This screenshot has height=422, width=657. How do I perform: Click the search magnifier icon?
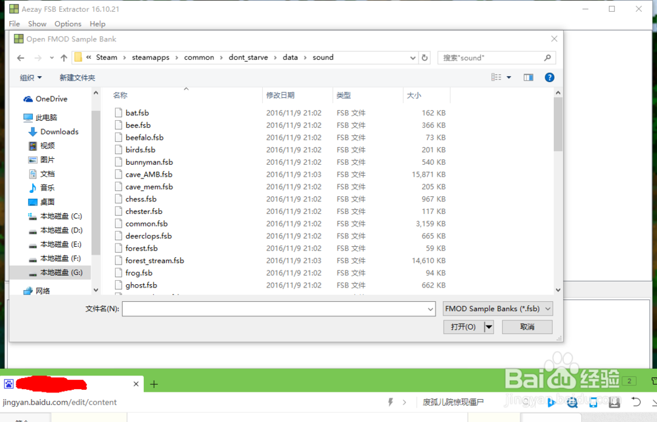click(547, 58)
